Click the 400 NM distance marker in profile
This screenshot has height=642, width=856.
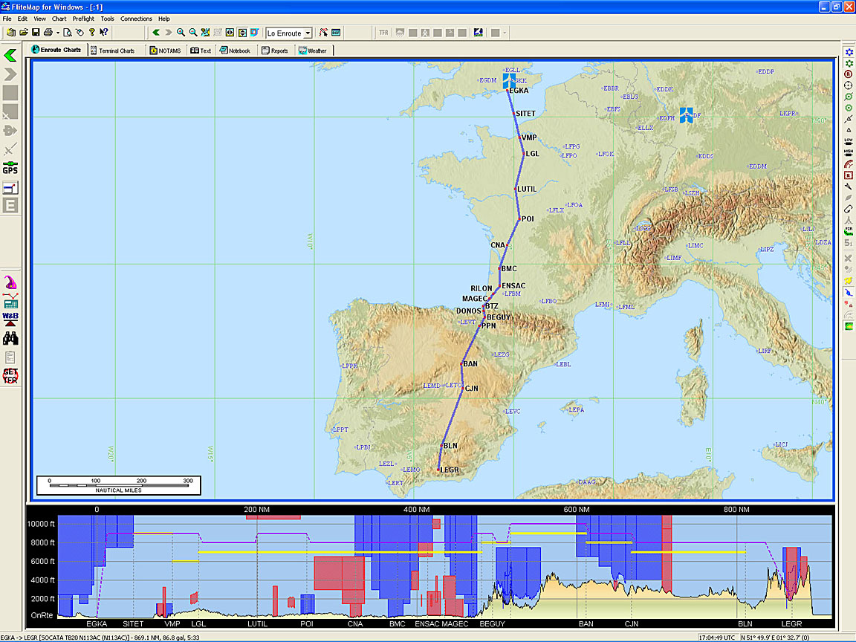click(417, 509)
